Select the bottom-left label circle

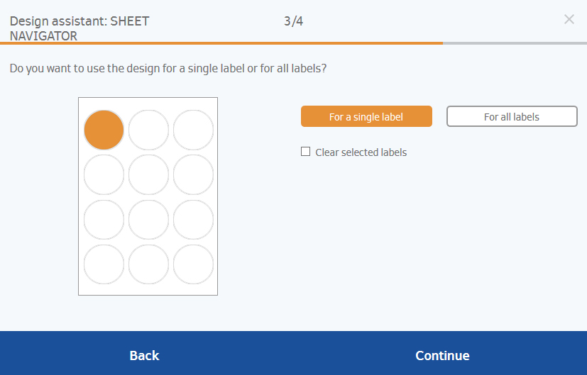point(104,264)
